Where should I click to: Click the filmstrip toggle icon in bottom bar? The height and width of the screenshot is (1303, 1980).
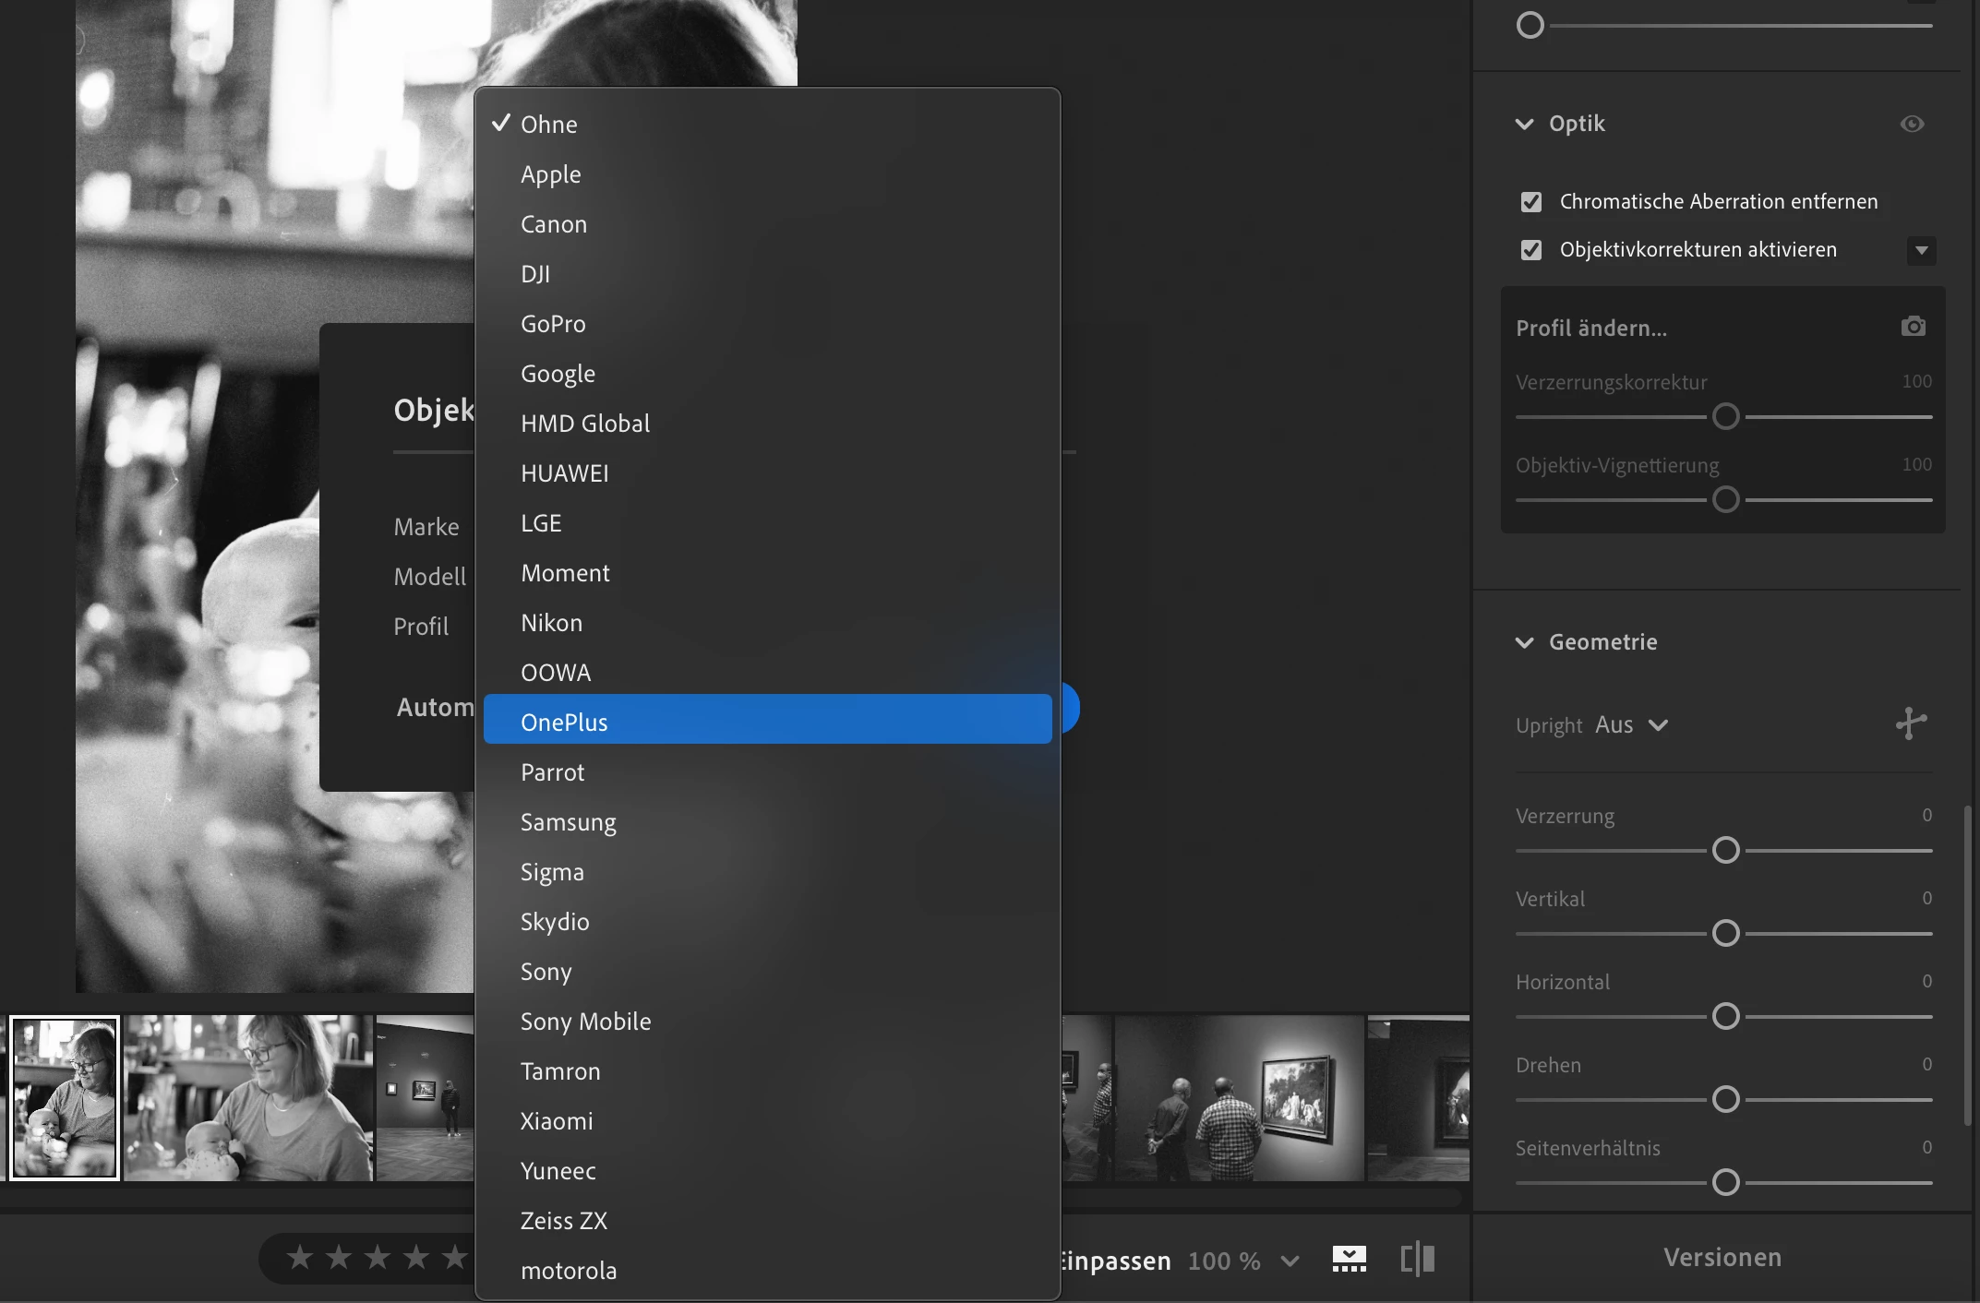[1349, 1259]
